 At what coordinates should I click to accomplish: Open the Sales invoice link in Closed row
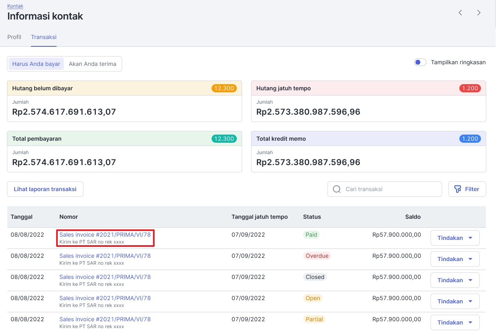105,277
